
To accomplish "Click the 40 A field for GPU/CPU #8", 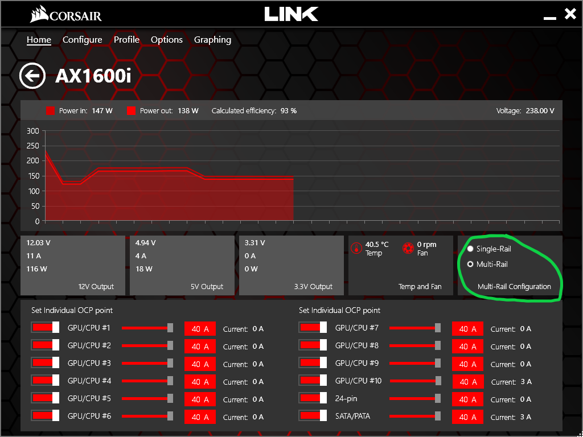I will click(x=468, y=347).
